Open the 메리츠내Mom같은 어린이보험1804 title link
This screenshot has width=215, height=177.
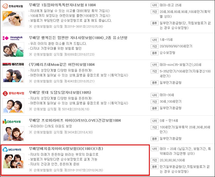[x=62, y=64]
